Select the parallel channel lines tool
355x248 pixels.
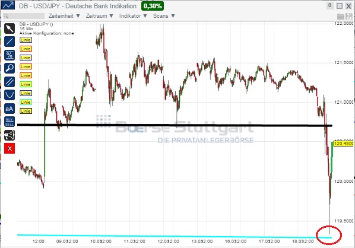point(9,82)
